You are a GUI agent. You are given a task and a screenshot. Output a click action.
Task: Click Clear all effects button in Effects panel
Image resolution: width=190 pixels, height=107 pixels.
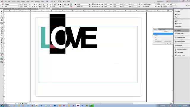(x=164, y=44)
